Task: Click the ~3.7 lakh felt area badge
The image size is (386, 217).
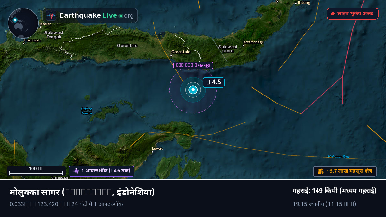Action: 345,171
